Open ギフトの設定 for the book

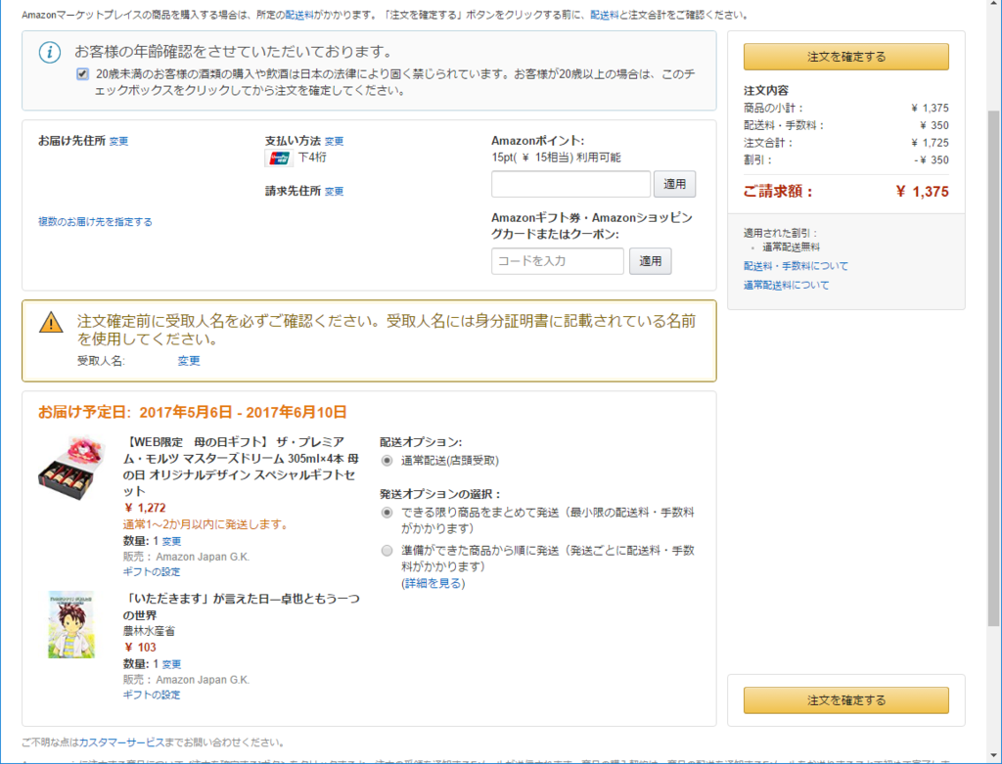click(152, 695)
